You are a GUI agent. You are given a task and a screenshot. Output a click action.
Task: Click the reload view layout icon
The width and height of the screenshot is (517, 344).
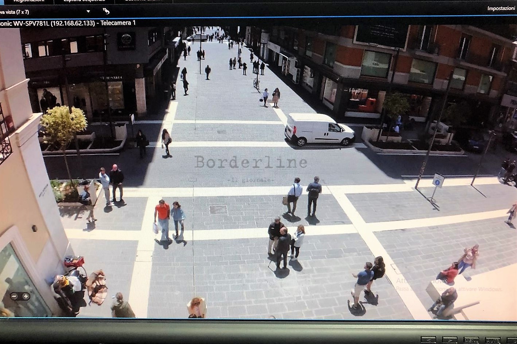pos(106,11)
